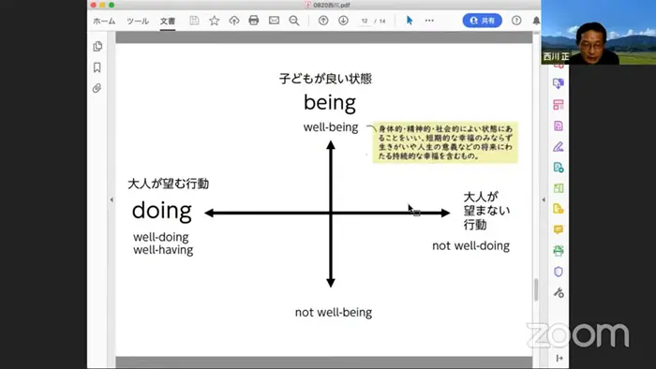This screenshot has height=369, width=656.
Task: Open the help question mark icon
Action: [x=516, y=21]
